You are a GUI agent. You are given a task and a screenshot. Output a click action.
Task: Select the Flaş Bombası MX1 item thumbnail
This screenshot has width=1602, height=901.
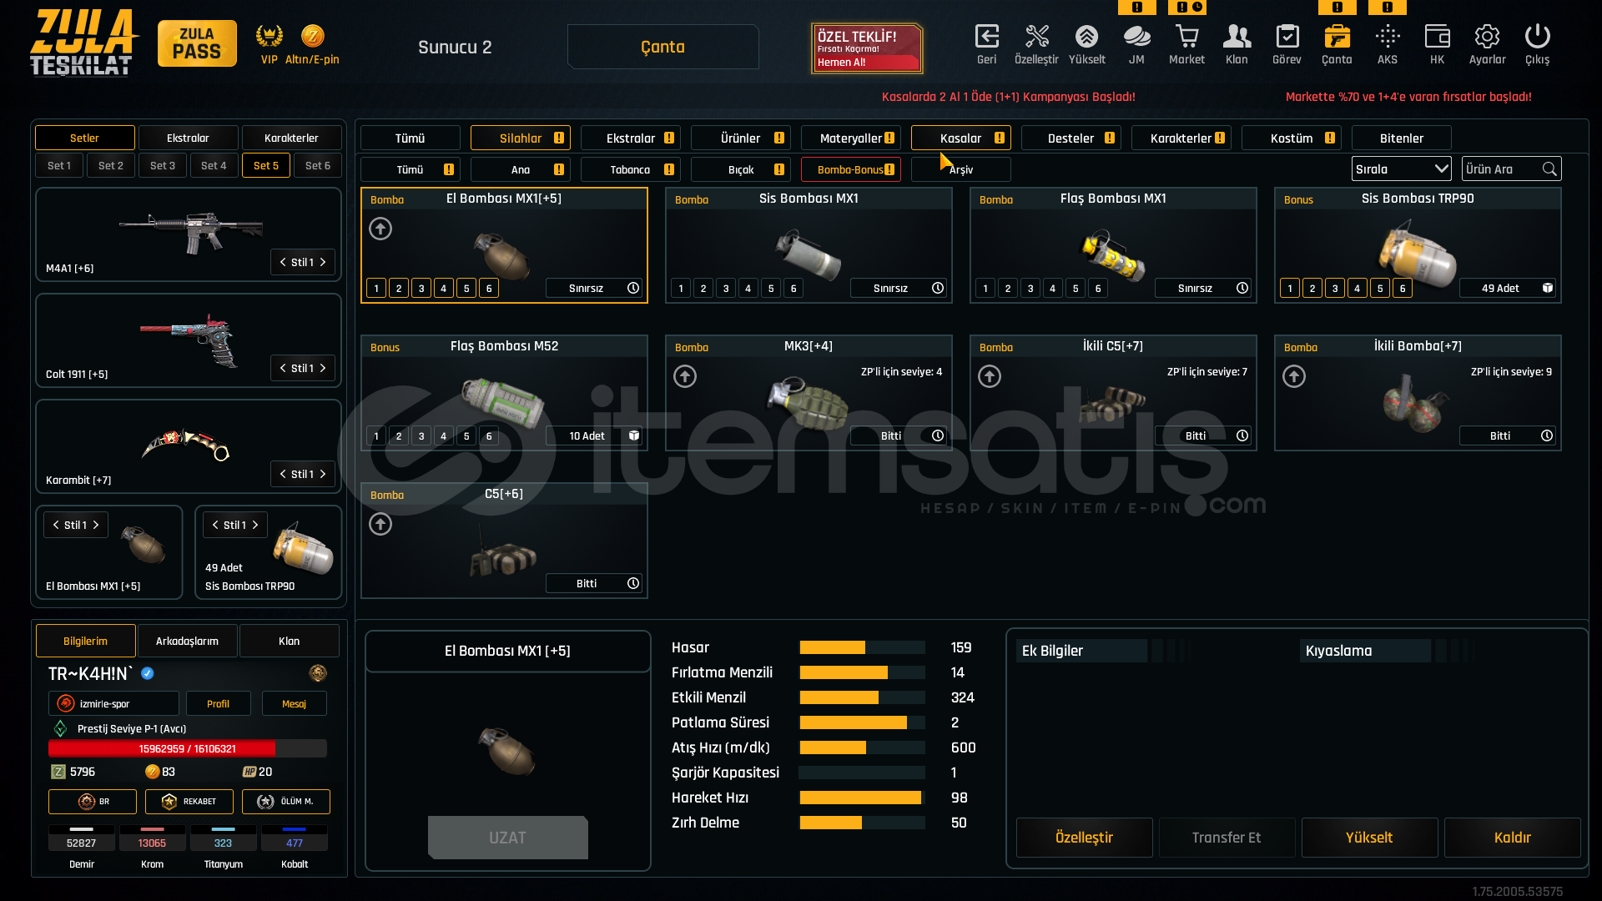coord(1112,255)
